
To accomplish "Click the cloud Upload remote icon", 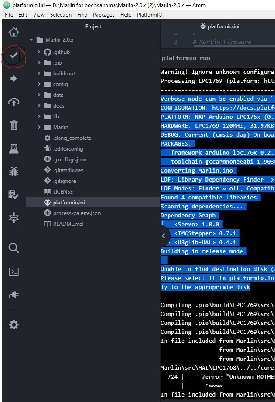I will [14, 102].
